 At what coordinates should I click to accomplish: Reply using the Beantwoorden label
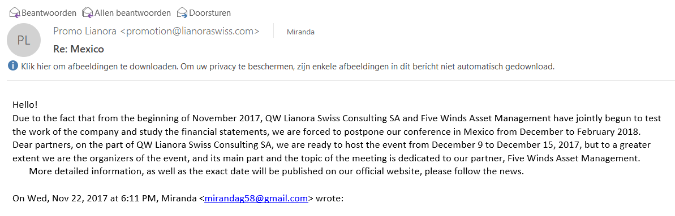tap(49, 13)
